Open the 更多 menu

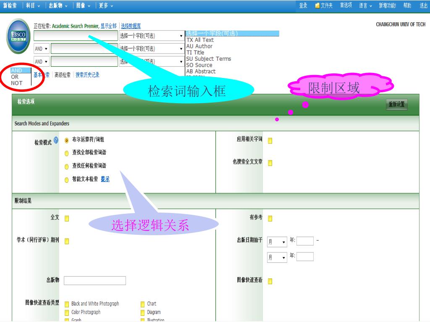pyautogui.click(x=106, y=5)
